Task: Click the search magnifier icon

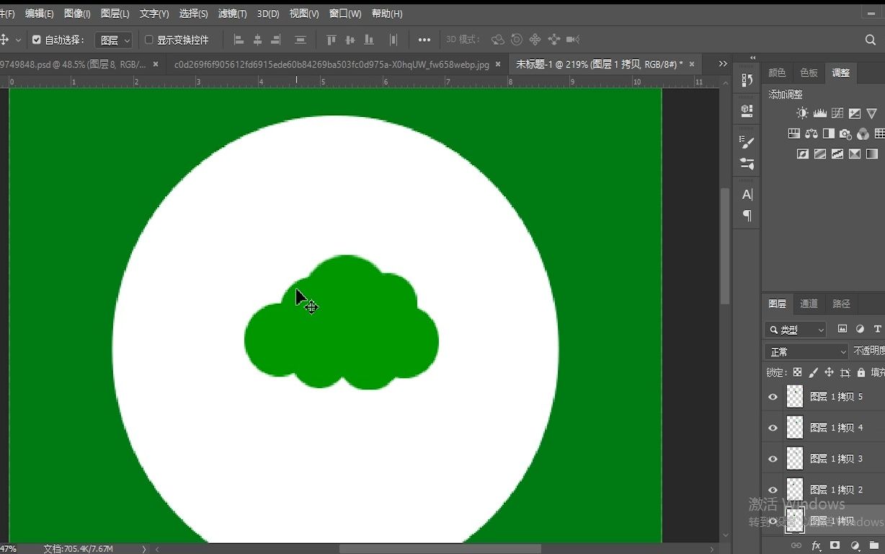Action: pos(871,40)
